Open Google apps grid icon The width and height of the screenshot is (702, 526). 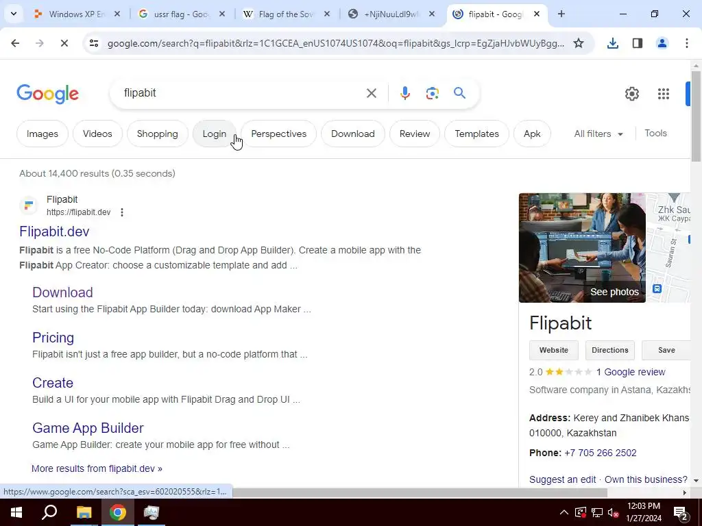click(x=663, y=93)
